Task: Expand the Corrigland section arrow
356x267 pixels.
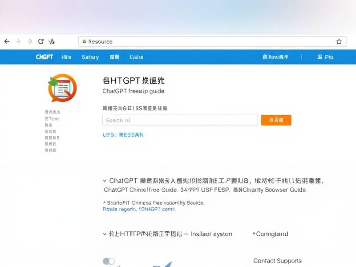Action: [254, 234]
